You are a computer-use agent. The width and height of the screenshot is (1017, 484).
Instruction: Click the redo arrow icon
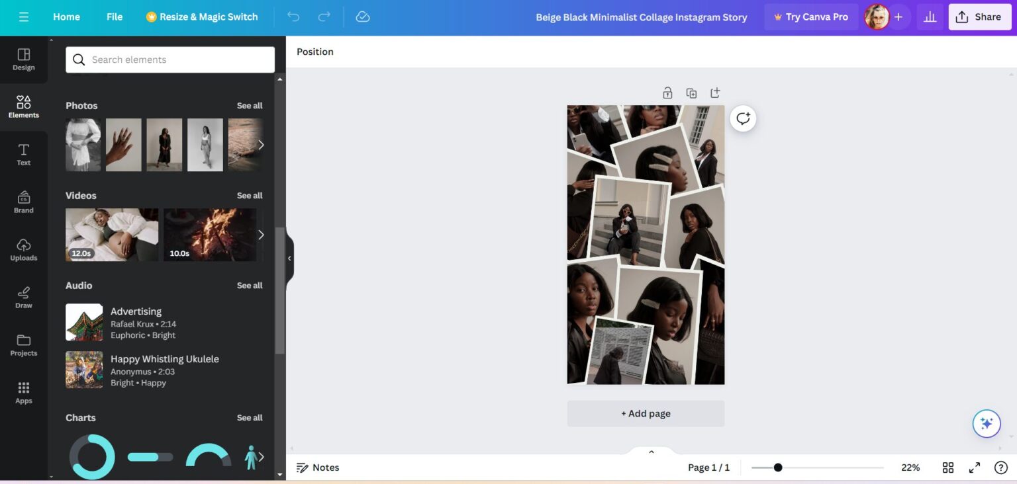click(x=324, y=17)
